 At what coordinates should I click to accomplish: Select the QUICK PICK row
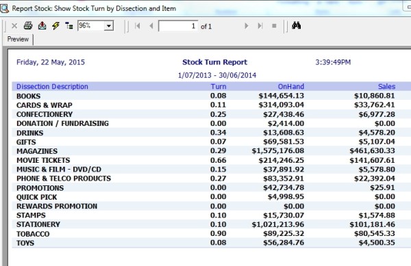pyautogui.click(x=211, y=197)
